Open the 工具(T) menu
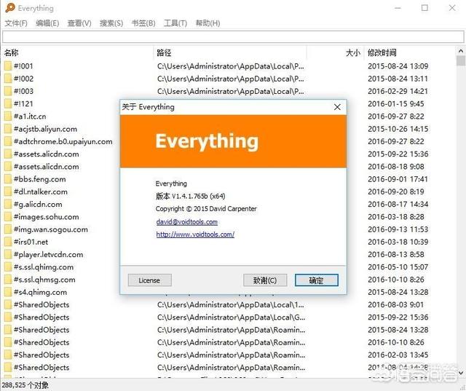This screenshot has height=391, width=466. (x=175, y=23)
